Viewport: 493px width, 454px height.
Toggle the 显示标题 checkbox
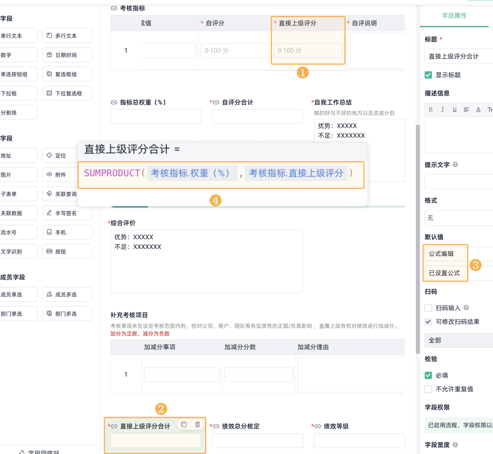(x=428, y=75)
